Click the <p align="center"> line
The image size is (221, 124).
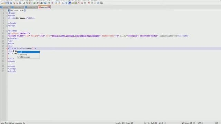click(19, 33)
